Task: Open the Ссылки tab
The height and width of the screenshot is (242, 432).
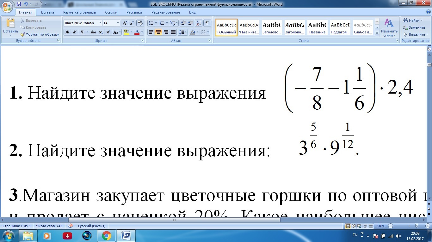Action: point(111,12)
